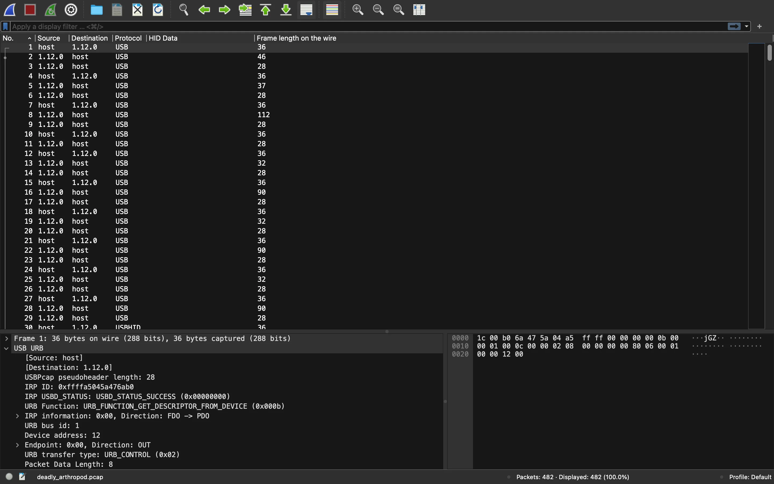The height and width of the screenshot is (484, 774).
Task: Sort by Source column header
Action: 52,38
